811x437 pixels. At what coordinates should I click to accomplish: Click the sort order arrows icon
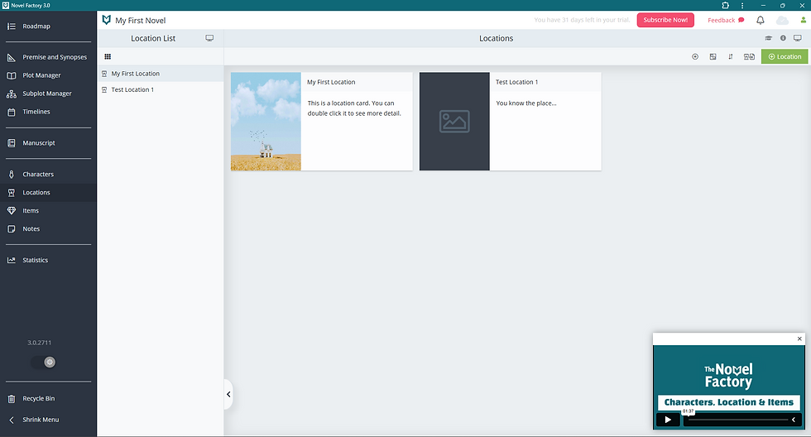tap(730, 56)
